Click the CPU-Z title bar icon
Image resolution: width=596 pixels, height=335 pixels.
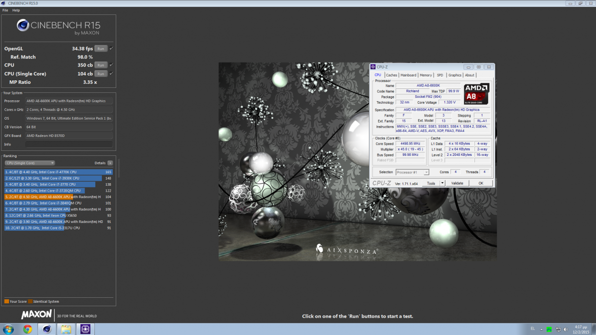373,67
